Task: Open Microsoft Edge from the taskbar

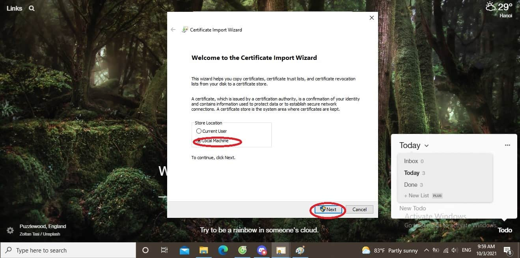Action: click(223, 250)
